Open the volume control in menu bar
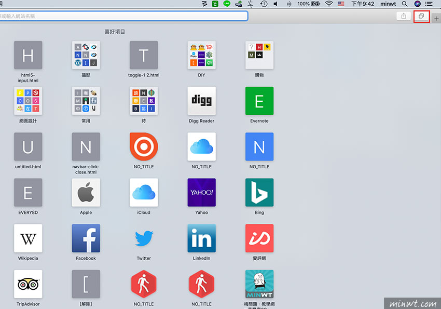441x309 pixels. pyautogui.click(x=275, y=4)
